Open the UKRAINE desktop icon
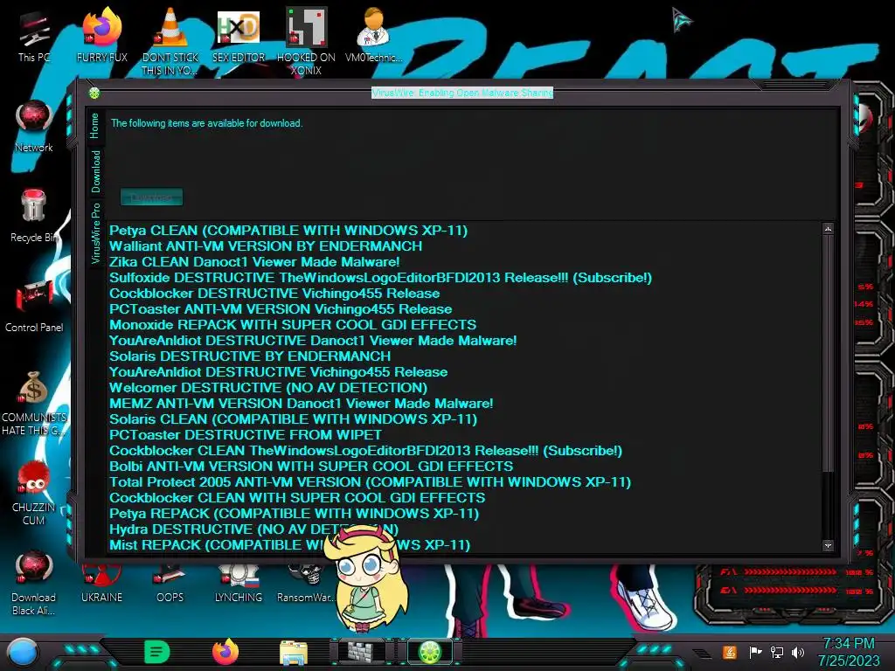 click(101, 581)
